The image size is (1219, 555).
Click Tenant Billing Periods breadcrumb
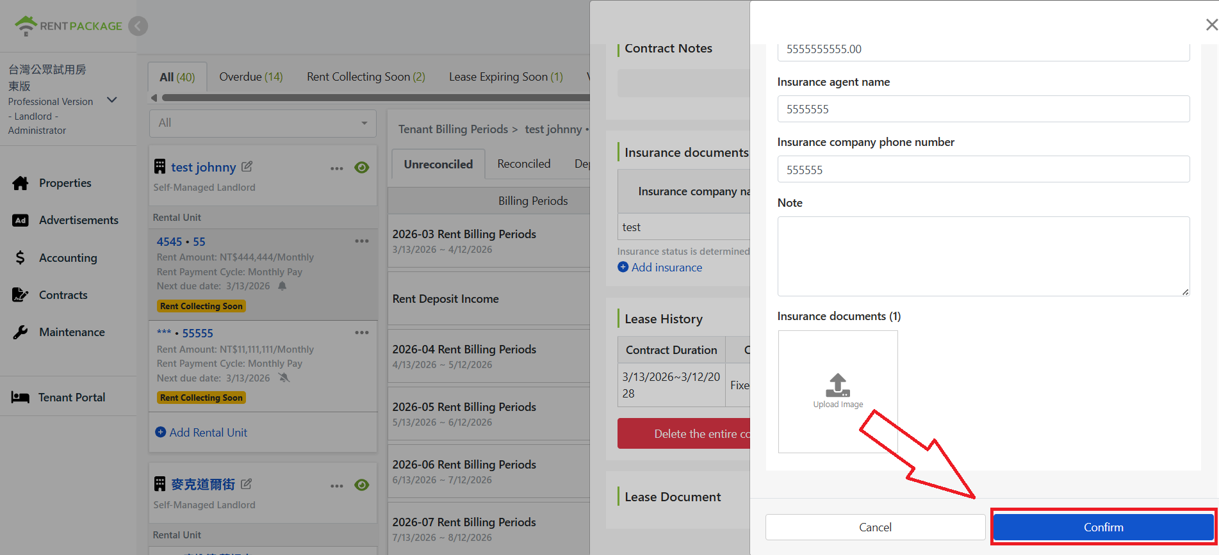pyautogui.click(x=453, y=129)
